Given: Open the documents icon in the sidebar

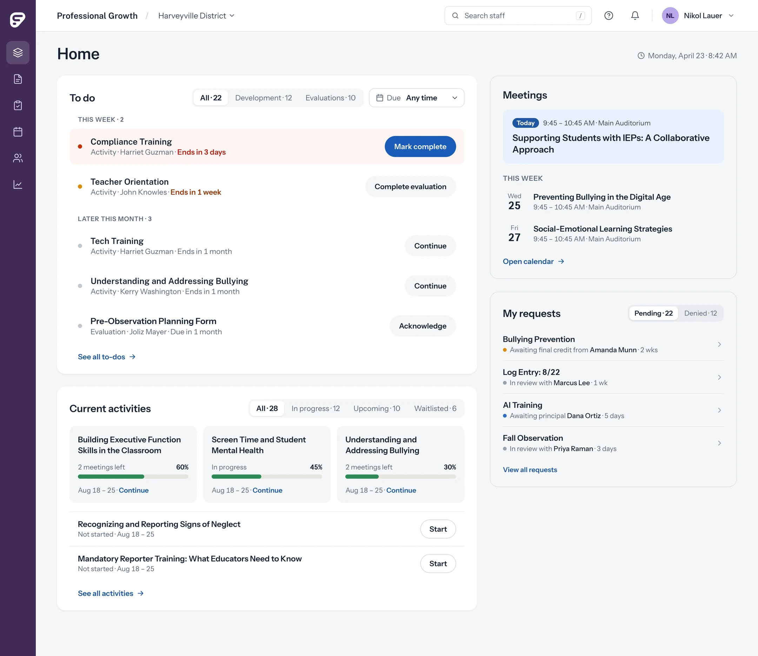Looking at the screenshot, I should 18,79.
